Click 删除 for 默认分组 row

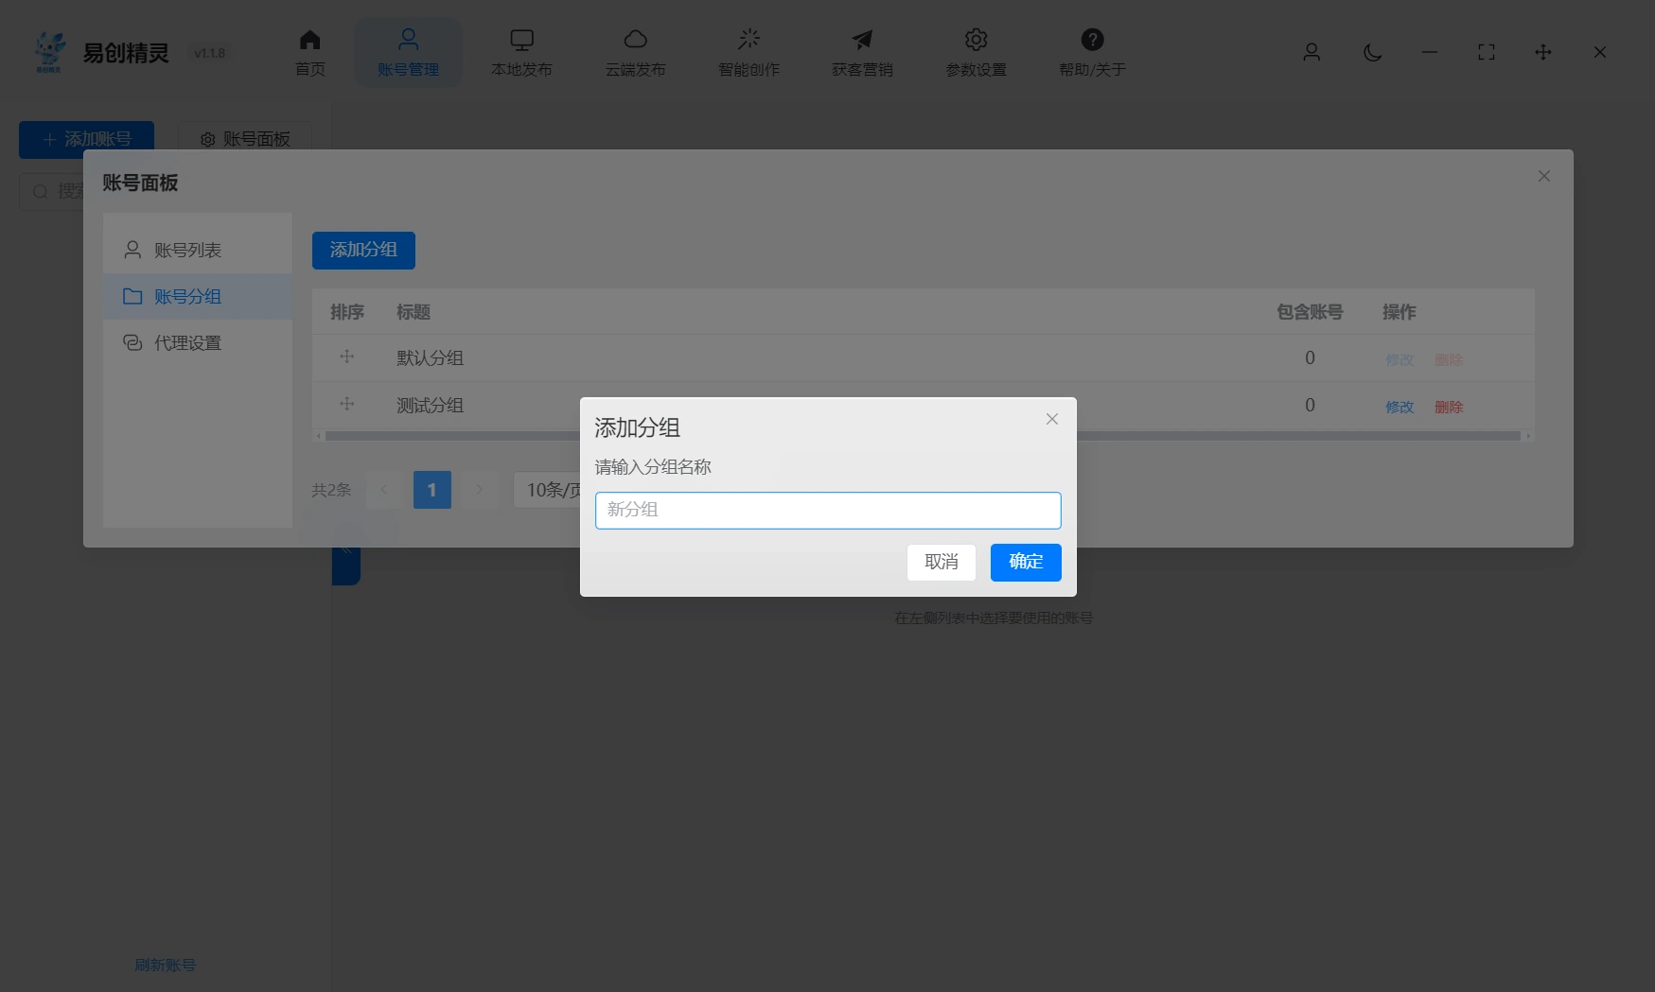click(1449, 359)
